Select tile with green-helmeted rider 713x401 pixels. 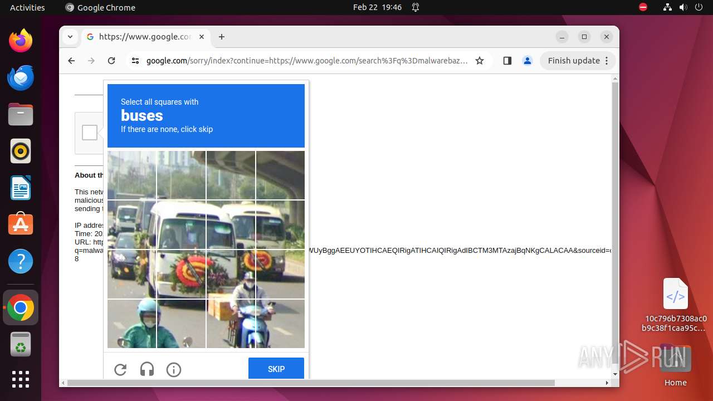pos(132,324)
